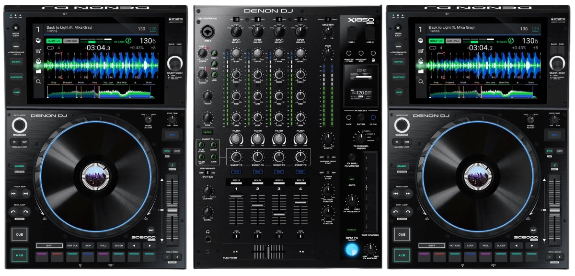Toggle CONTINUE on the left deck screen
The image size is (575, 276).
(71, 41)
